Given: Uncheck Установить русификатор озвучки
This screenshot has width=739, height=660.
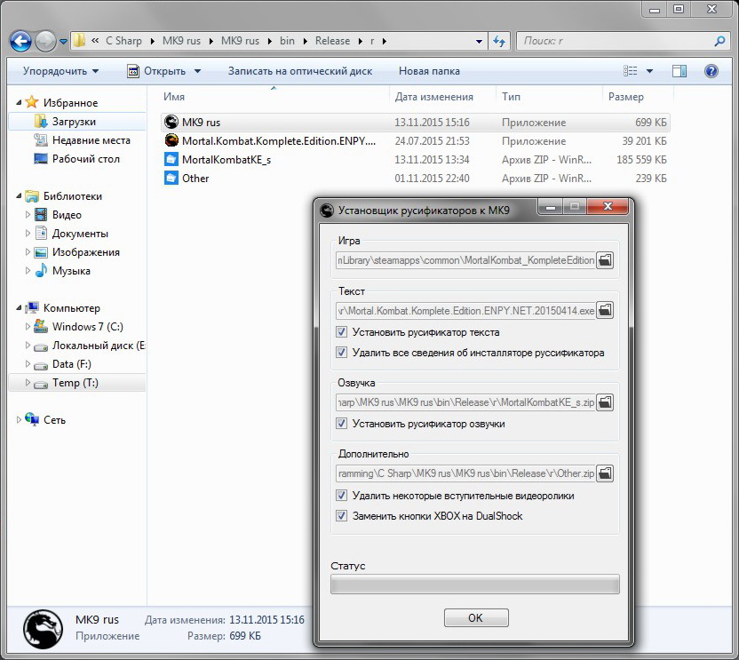Looking at the screenshot, I should click(341, 424).
